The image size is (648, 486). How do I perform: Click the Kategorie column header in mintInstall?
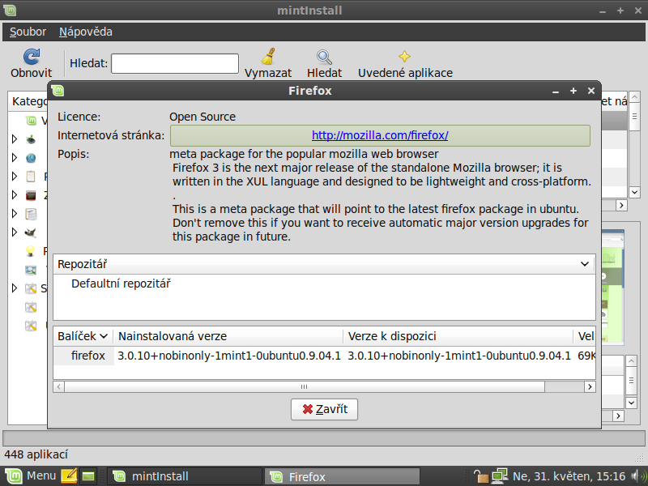pos(29,101)
